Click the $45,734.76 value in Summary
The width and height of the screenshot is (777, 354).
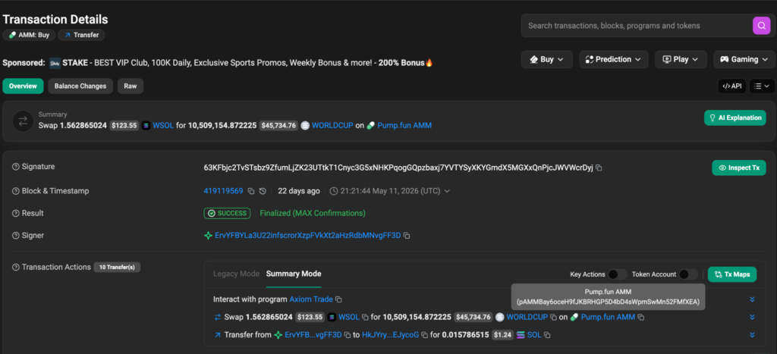pos(278,126)
